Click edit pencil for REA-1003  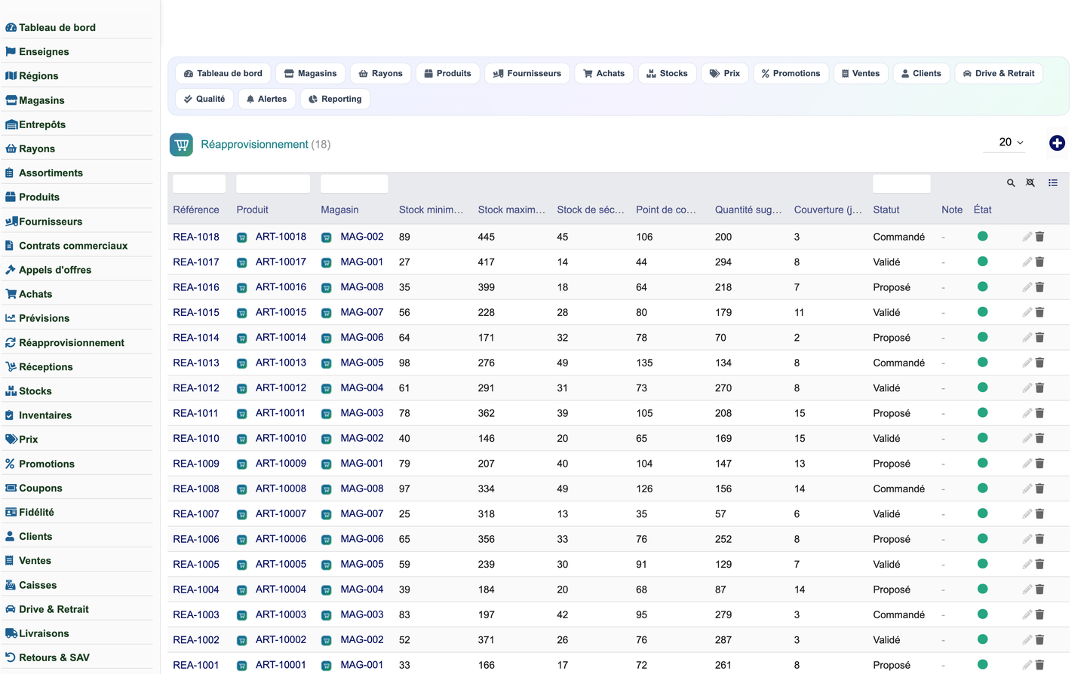click(x=1027, y=614)
